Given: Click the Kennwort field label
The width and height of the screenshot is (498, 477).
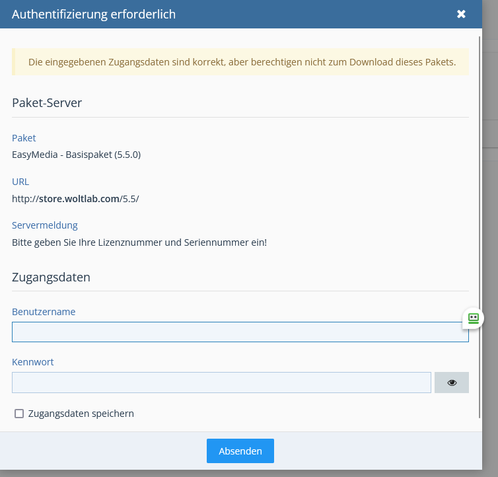Looking at the screenshot, I should tap(32, 362).
